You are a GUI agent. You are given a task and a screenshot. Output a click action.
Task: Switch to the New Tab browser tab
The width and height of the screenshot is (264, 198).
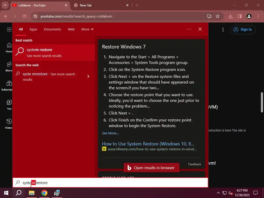pyautogui.click(x=101, y=5)
